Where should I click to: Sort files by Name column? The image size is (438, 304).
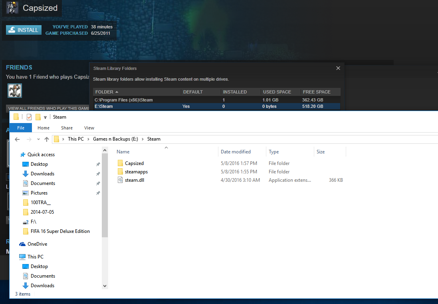pos(166,152)
